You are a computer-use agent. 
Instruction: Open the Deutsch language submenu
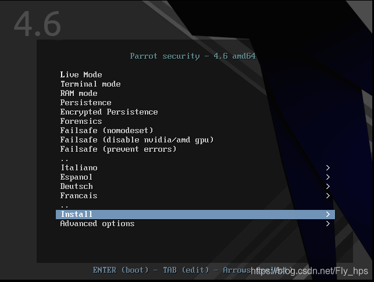195,187
